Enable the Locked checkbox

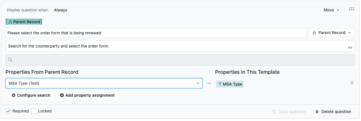34,111
